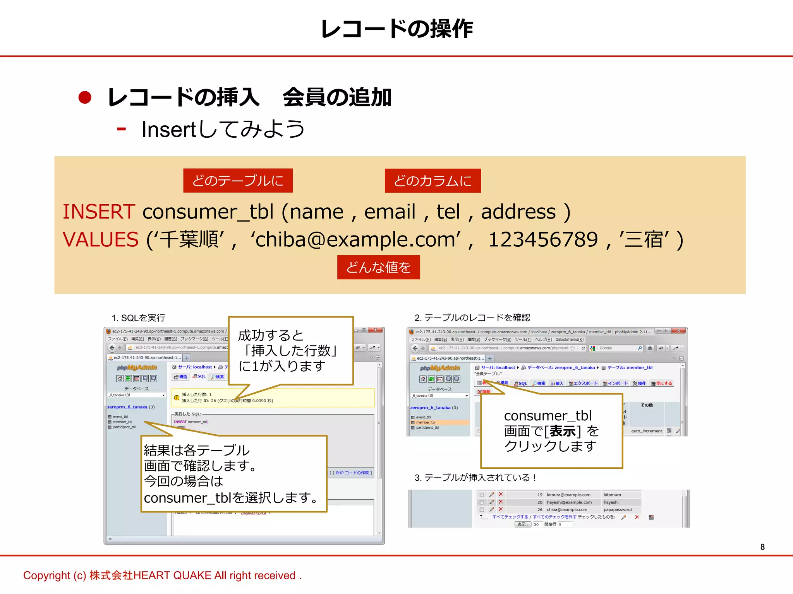Click phpMyAdmin home icon in right window
The image size is (793, 594).
[423, 379]
